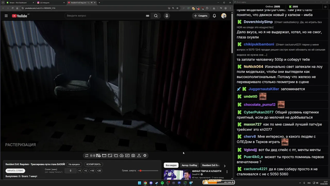330x186 pixels.
Task: Open Spotify from the taskbar
Action: pos(162,183)
